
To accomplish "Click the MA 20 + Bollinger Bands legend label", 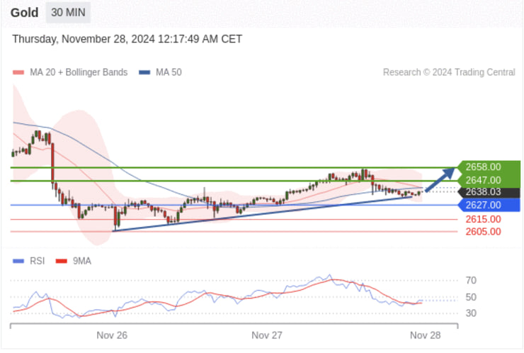I will [x=79, y=72].
